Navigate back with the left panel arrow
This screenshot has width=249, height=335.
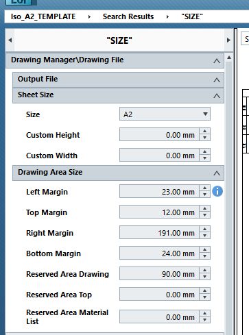tap(10, 40)
